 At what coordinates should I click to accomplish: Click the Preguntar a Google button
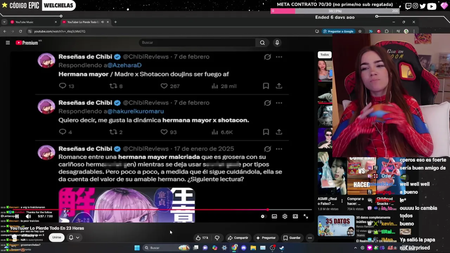click(x=338, y=31)
